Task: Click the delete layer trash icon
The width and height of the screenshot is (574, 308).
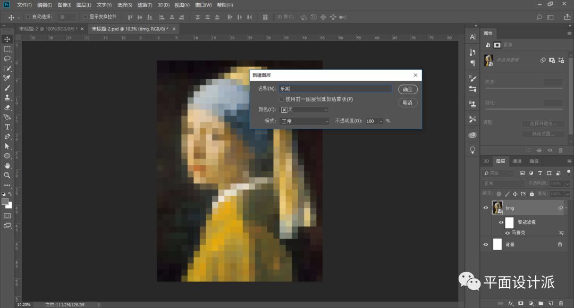Action: 561,303
